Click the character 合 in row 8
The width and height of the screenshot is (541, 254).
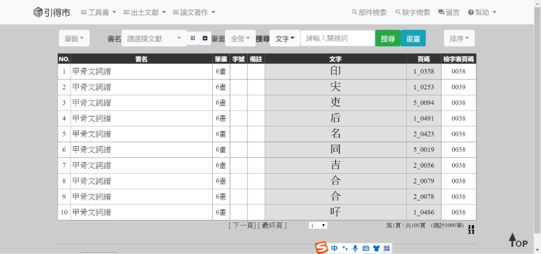(335, 181)
